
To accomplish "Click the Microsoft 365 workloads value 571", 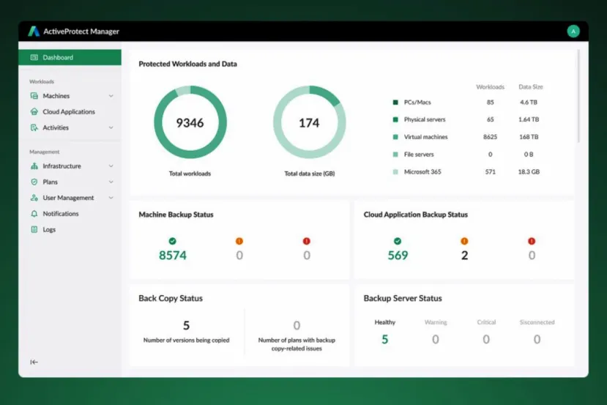I will click(x=490, y=171).
